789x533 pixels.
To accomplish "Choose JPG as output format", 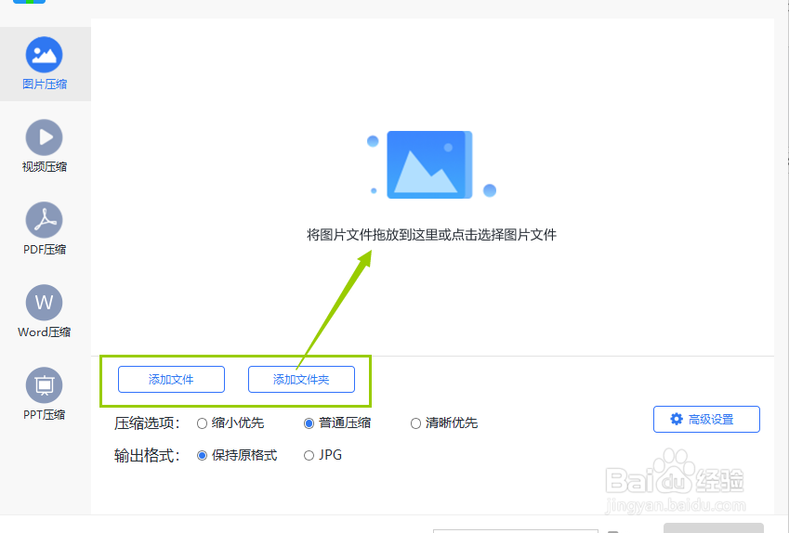I will tap(323, 455).
